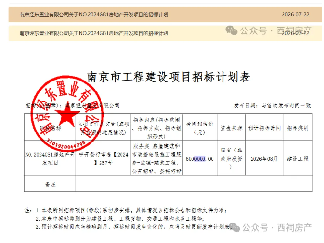
Task: Click the 宁开委行审备【2024】287号 cell
Action: click(x=103, y=159)
